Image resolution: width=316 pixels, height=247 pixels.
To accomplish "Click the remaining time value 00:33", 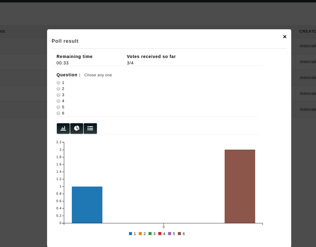I will [x=62, y=63].
